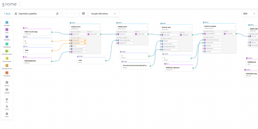Viewport: 258px width, 129px height.
Task: Open the Variables sidebar icon
Action: click(7, 37)
